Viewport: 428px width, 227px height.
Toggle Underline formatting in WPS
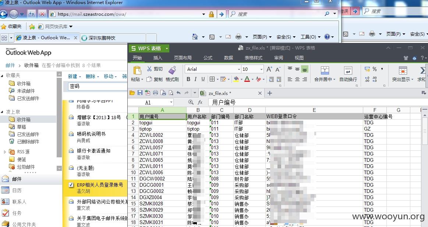(203, 79)
